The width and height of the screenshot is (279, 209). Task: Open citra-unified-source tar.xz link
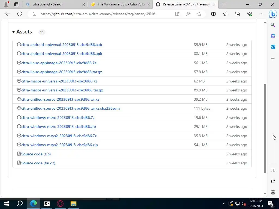point(60,99)
